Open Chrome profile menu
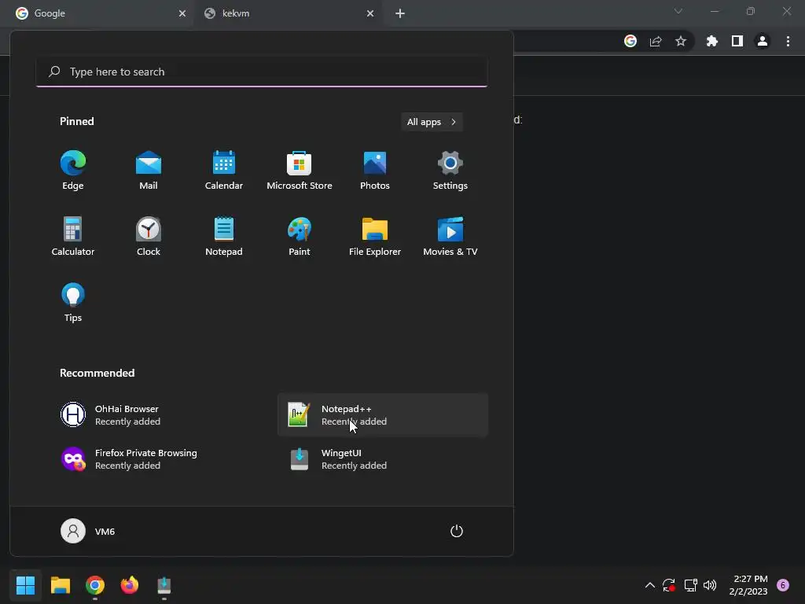Viewport: 805px width, 604px height. 763,41
